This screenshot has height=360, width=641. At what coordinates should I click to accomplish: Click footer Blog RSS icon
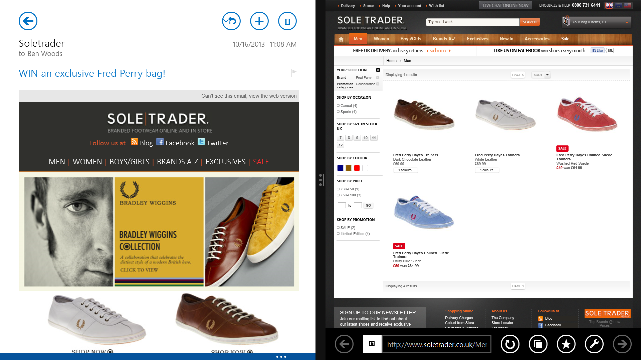click(541, 319)
